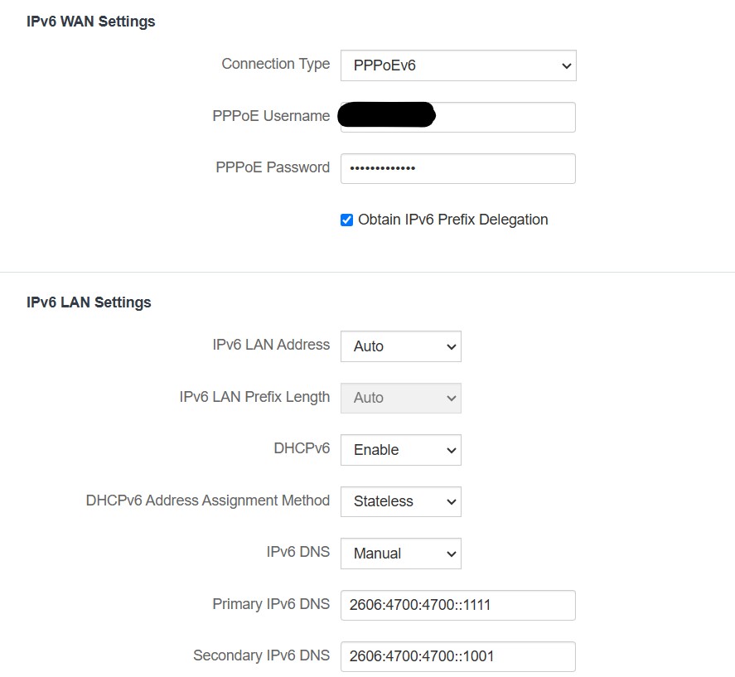The width and height of the screenshot is (735, 677).
Task: Click the IPv6 WAN Settings heading
Action: click(x=90, y=22)
